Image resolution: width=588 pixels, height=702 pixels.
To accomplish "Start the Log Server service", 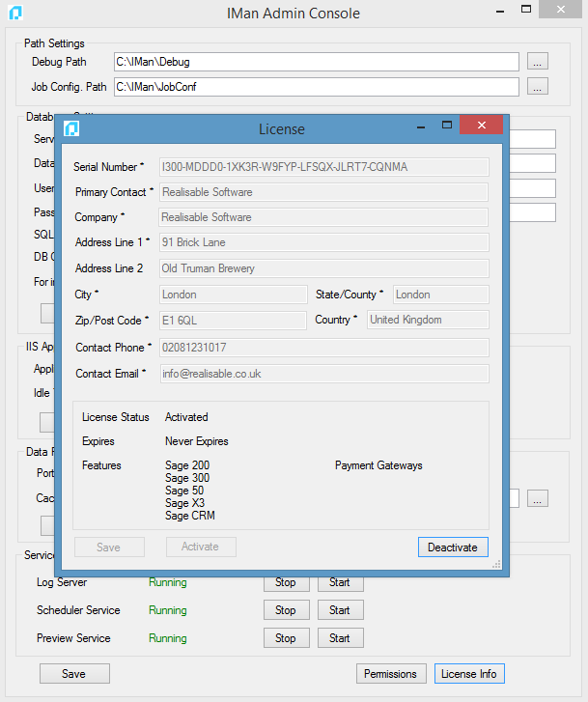I will [x=340, y=582].
